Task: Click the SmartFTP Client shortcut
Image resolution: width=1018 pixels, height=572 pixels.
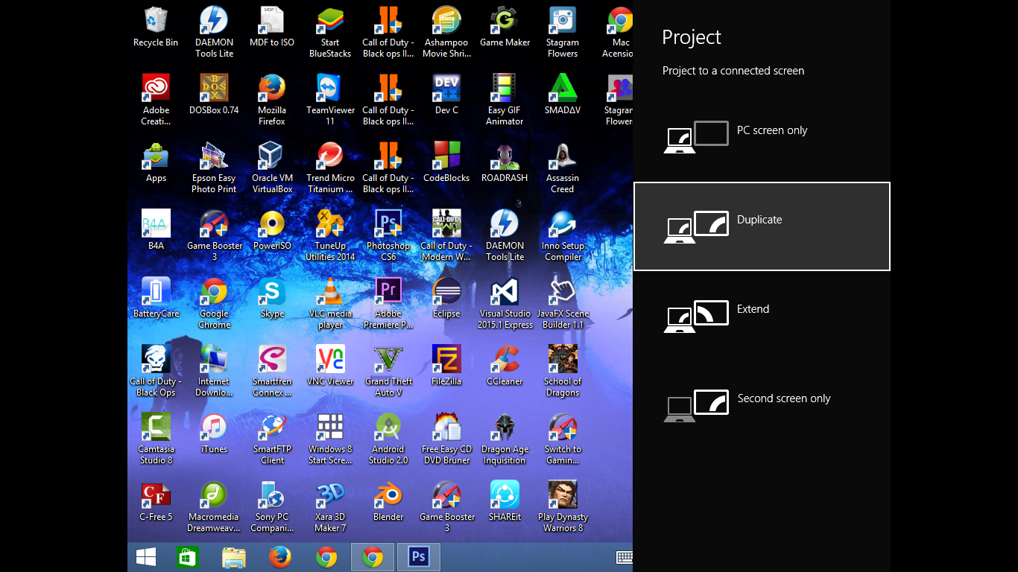Action: click(272, 439)
